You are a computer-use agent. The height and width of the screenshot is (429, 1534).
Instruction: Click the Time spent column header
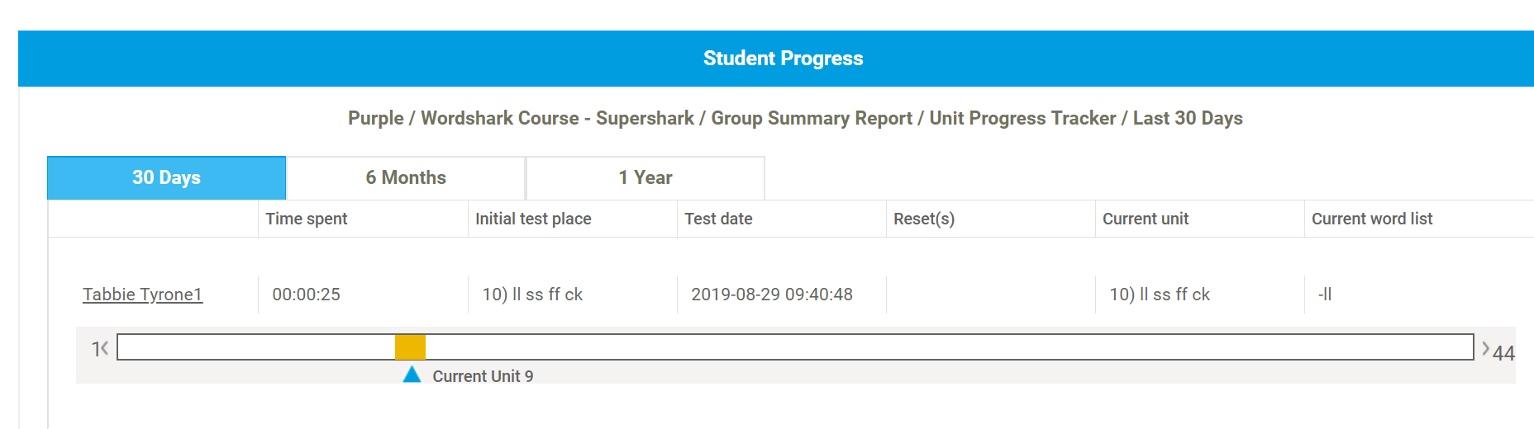[x=307, y=219]
